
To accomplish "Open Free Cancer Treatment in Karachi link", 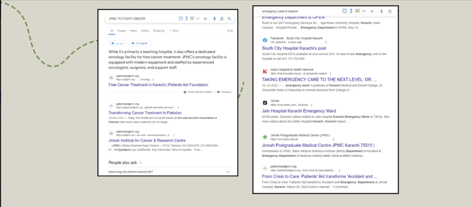I will coord(158,85).
